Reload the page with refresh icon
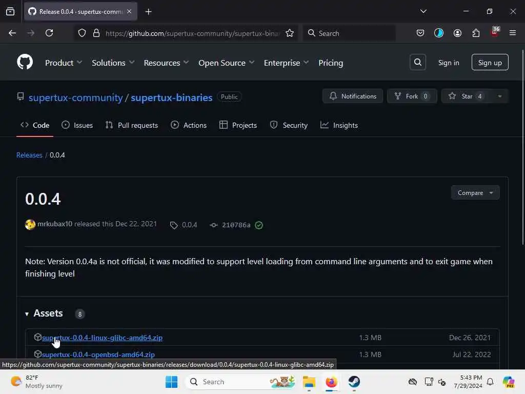The width and height of the screenshot is (525, 394). pyautogui.click(x=49, y=33)
